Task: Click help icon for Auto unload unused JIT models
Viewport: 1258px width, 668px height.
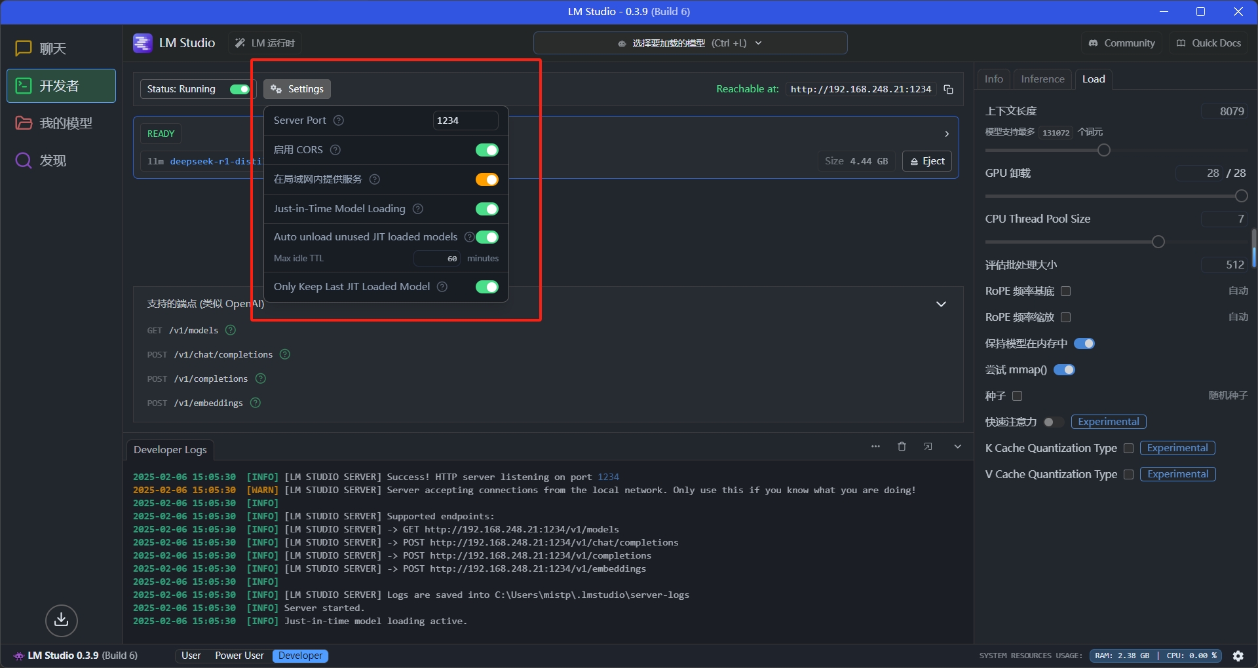Action: click(469, 237)
